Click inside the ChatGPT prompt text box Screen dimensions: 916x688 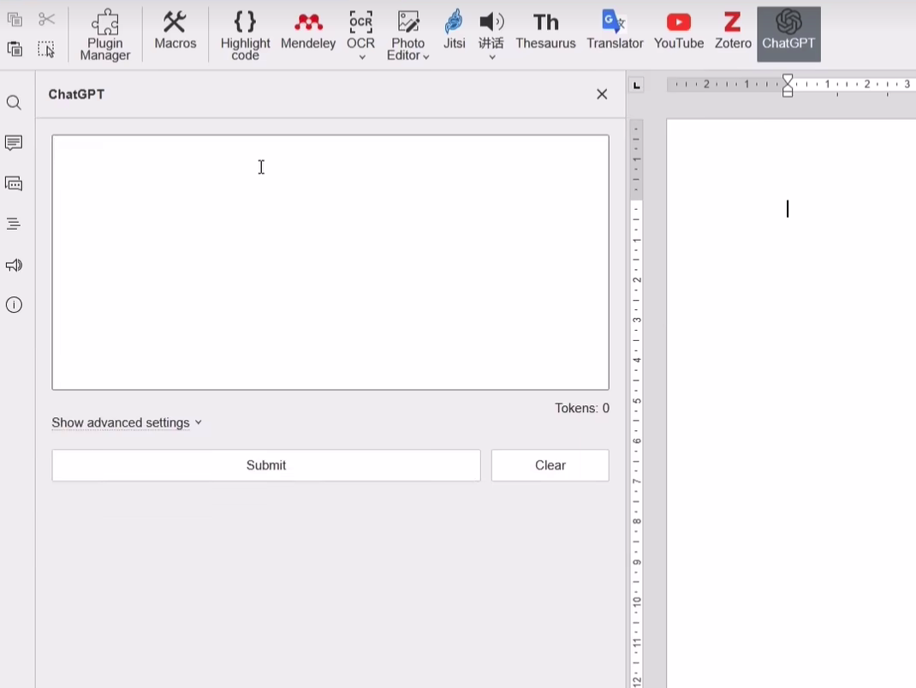[x=330, y=261]
